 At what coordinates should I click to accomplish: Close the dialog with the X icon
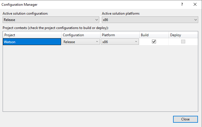point(195,5)
